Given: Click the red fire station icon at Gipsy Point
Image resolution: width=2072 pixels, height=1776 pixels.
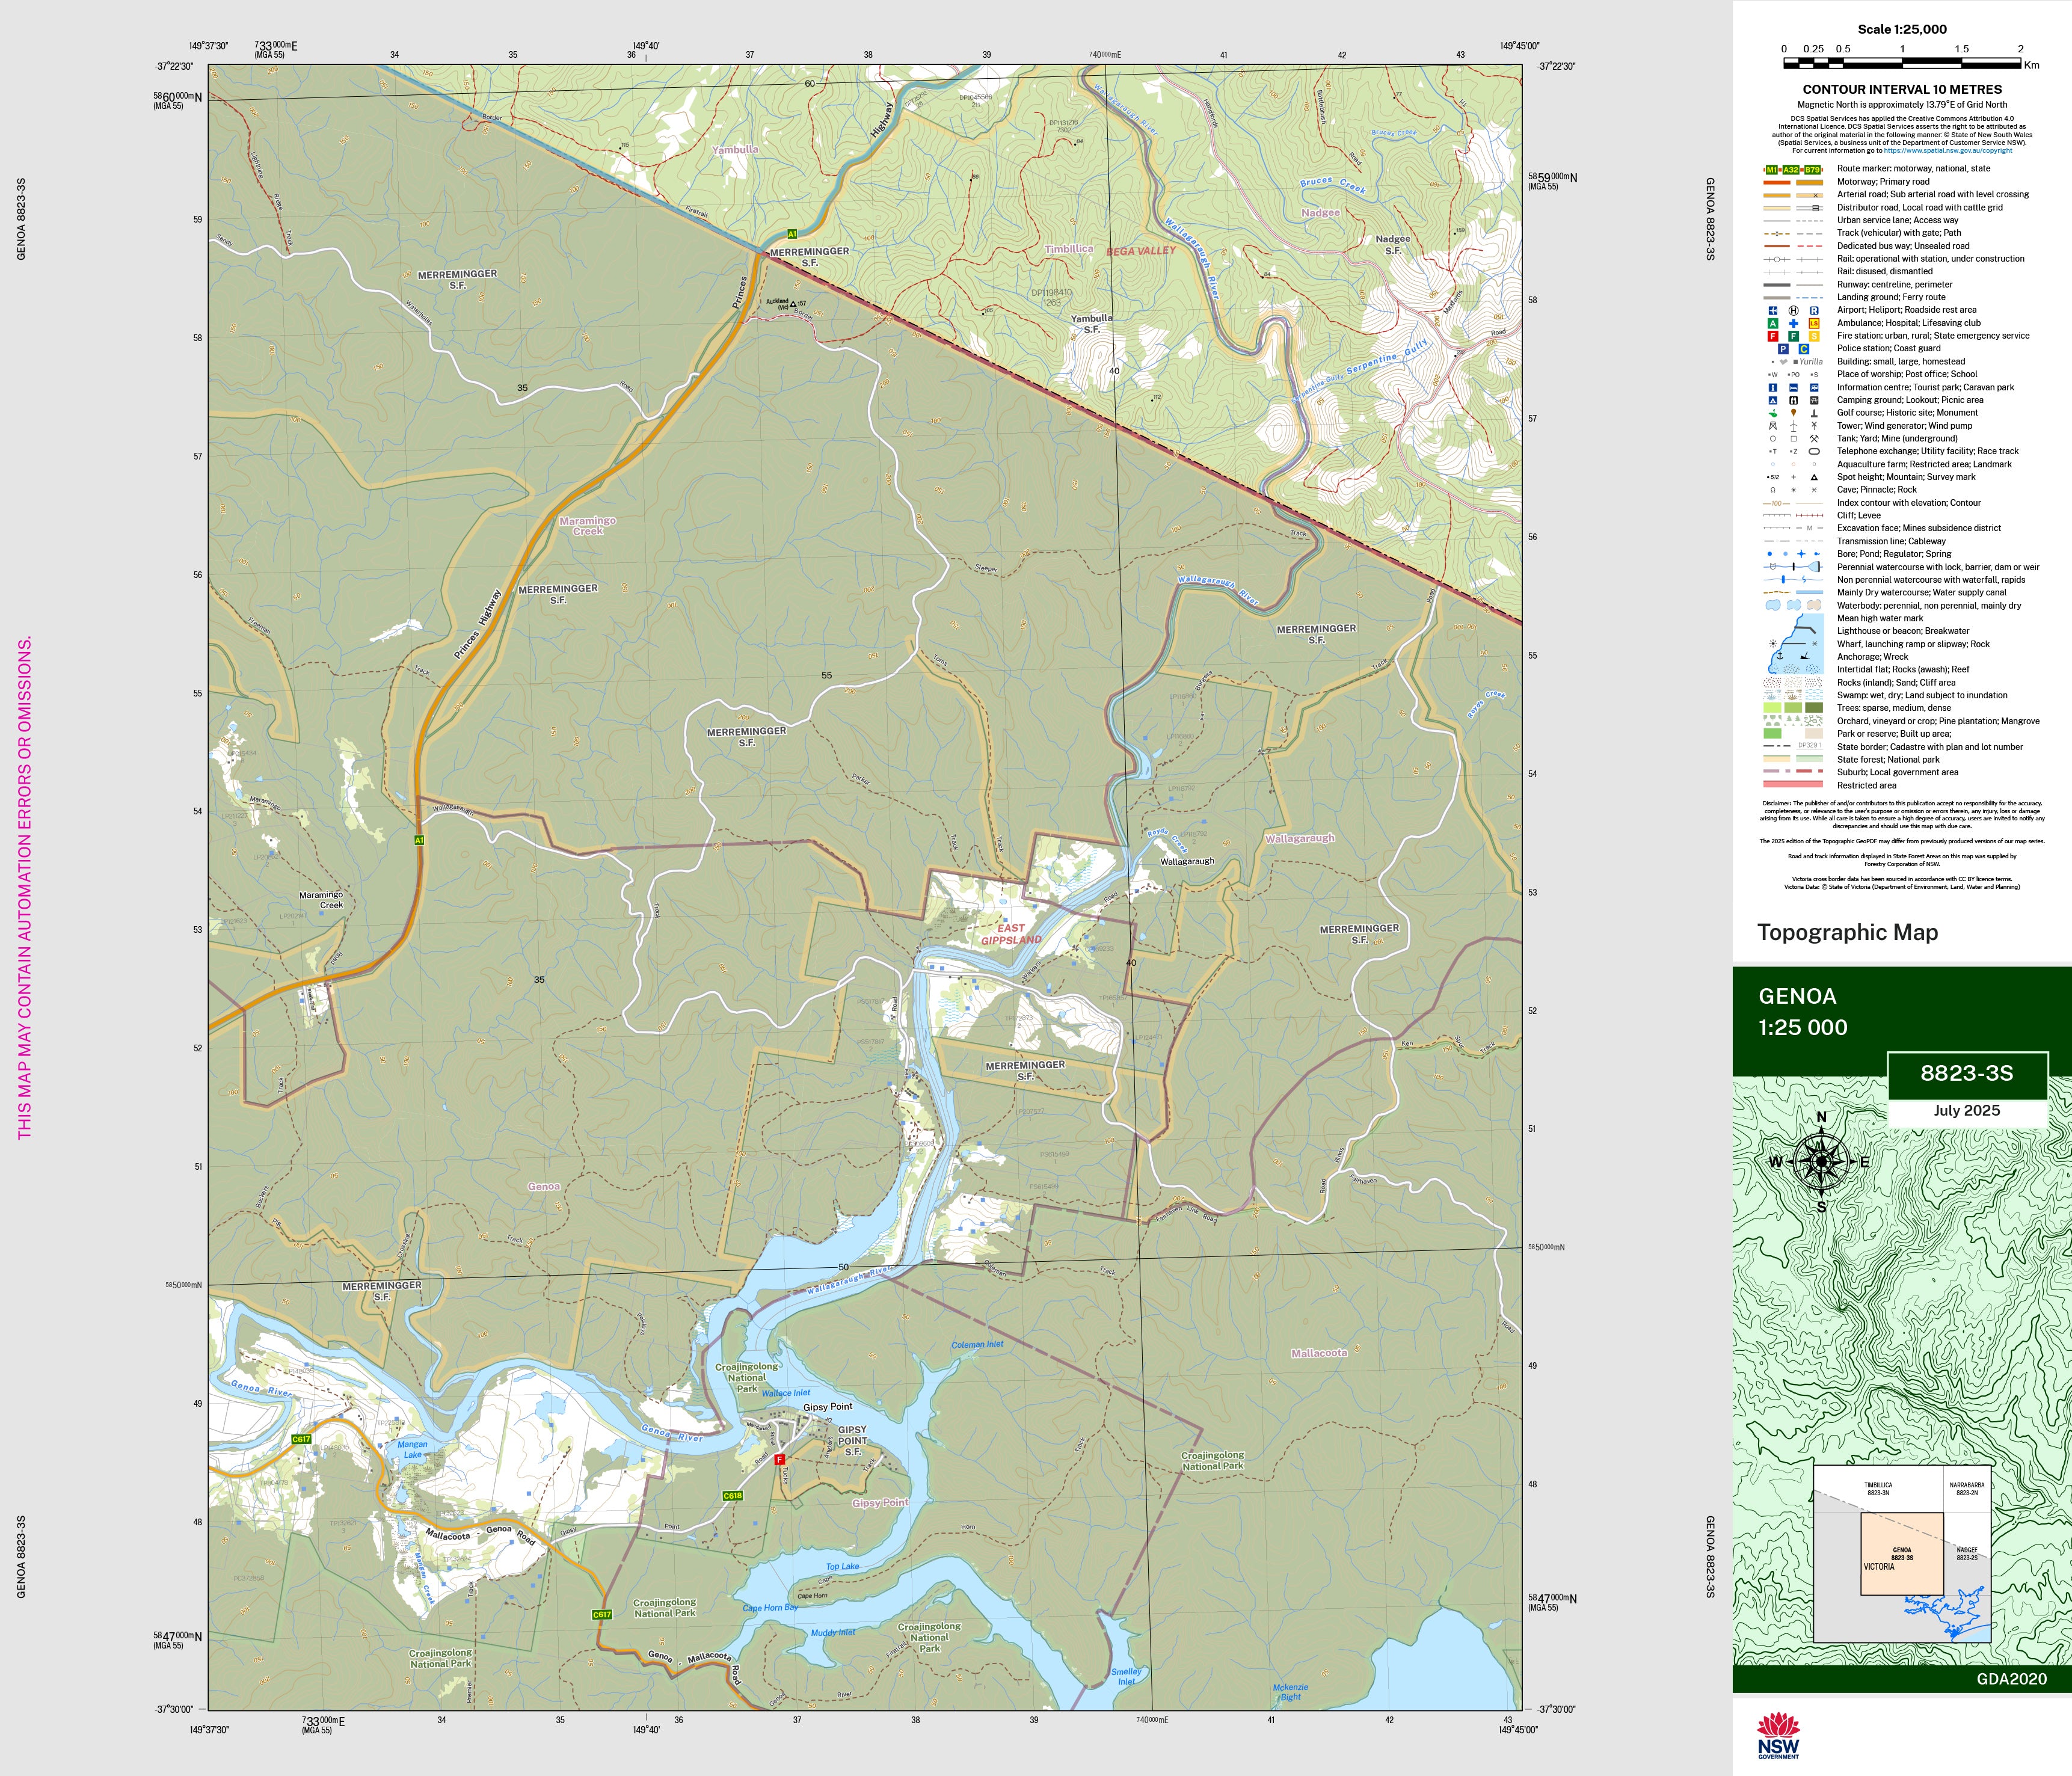Looking at the screenshot, I should pos(779,1459).
